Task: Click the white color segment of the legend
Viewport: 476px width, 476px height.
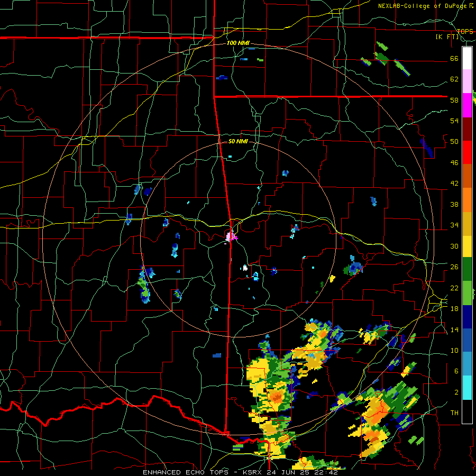Action: pos(467,58)
